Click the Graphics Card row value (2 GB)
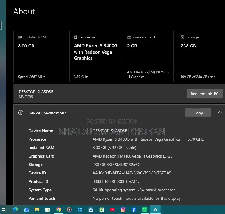This screenshot has height=214, width=225. (x=133, y=156)
